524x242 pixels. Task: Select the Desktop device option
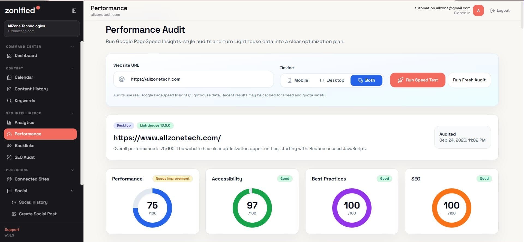[x=332, y=80]
